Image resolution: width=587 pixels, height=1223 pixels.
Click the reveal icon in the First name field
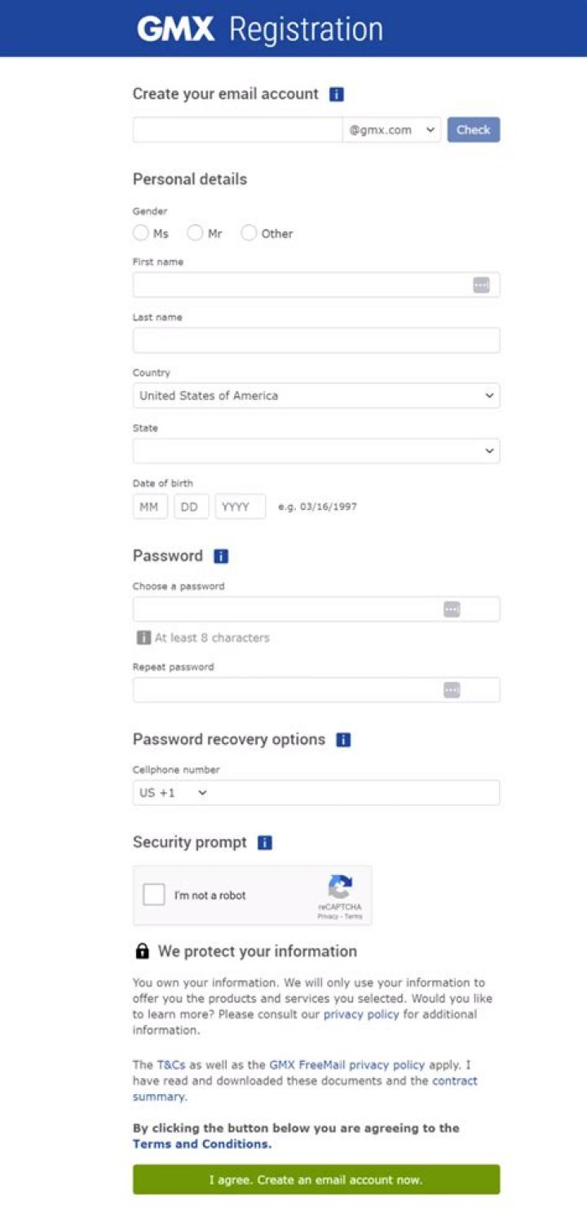480,284
